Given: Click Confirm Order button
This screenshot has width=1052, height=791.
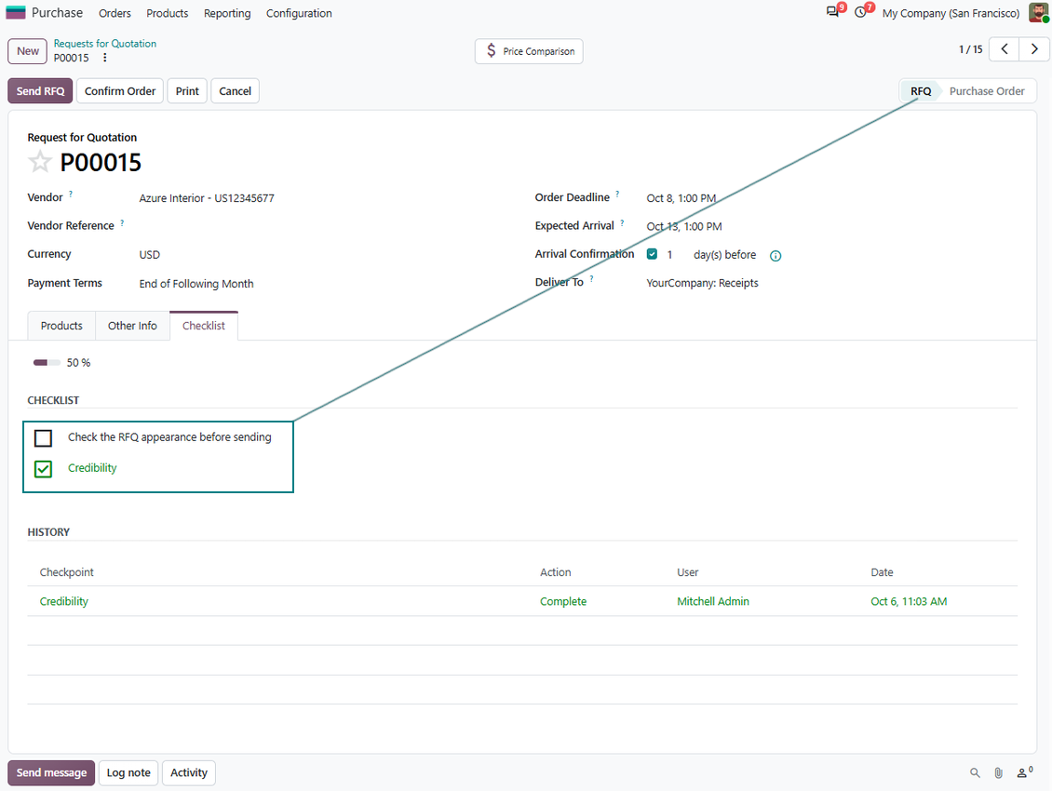Looking at the screenshot, I should [x=120, y=91].
